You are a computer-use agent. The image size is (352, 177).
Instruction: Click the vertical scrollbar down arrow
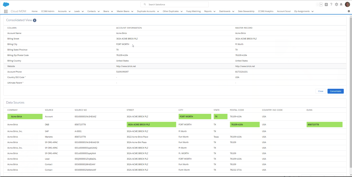[x=351, y=175]
